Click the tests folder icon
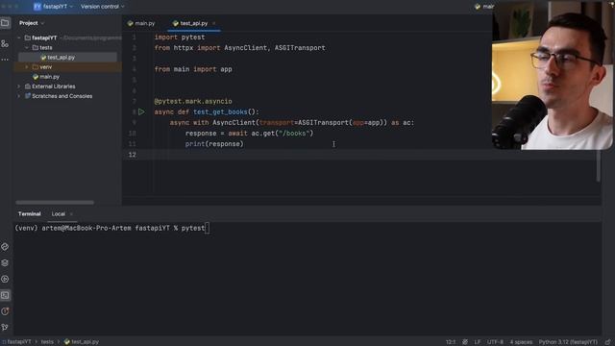Screen dimensions: 615x346 (x=36, y=47)
